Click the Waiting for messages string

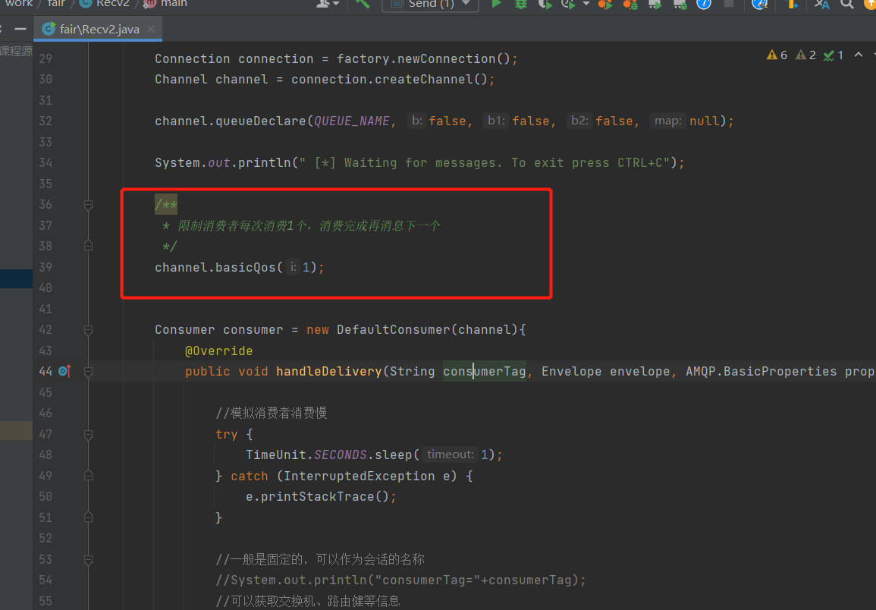[x=484, y=162]
